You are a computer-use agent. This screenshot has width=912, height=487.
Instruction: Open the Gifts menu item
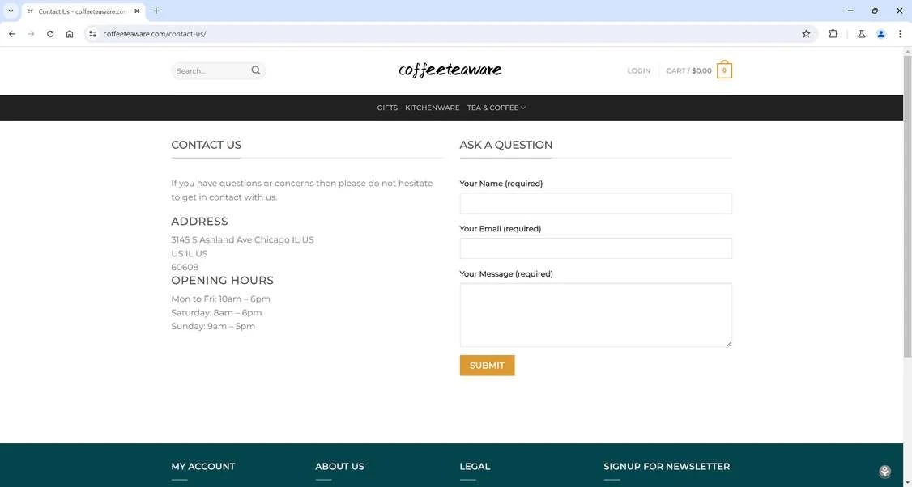(x=387, y=108)
